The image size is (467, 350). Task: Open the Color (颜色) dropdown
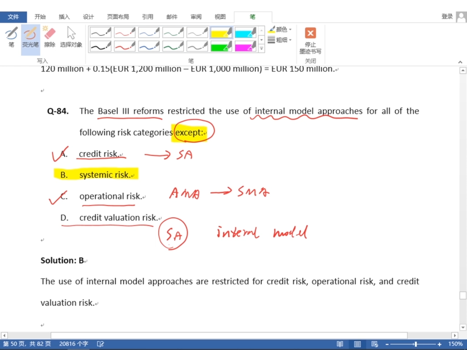[280, 30]
